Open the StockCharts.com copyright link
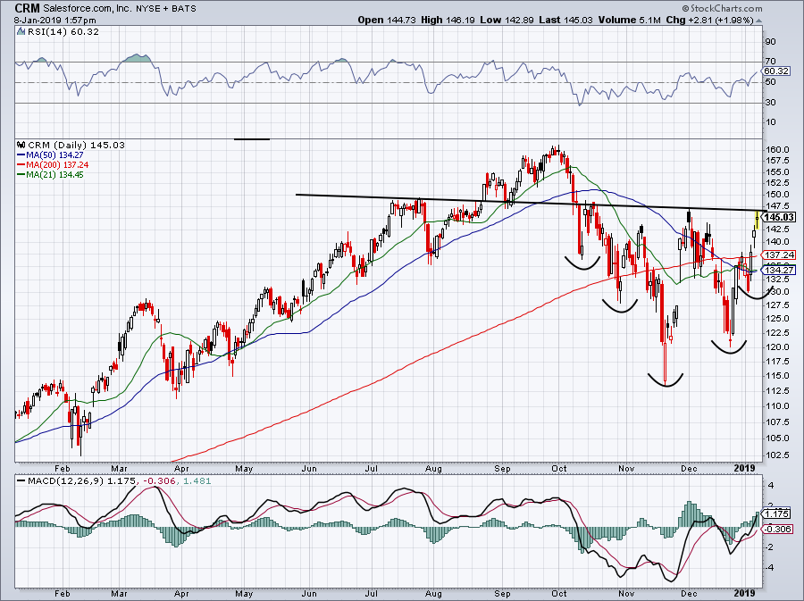 tap(722, 8)
